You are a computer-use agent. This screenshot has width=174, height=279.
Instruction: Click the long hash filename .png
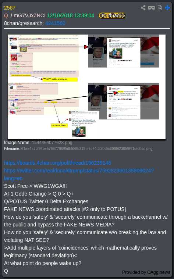click(87, 149)
